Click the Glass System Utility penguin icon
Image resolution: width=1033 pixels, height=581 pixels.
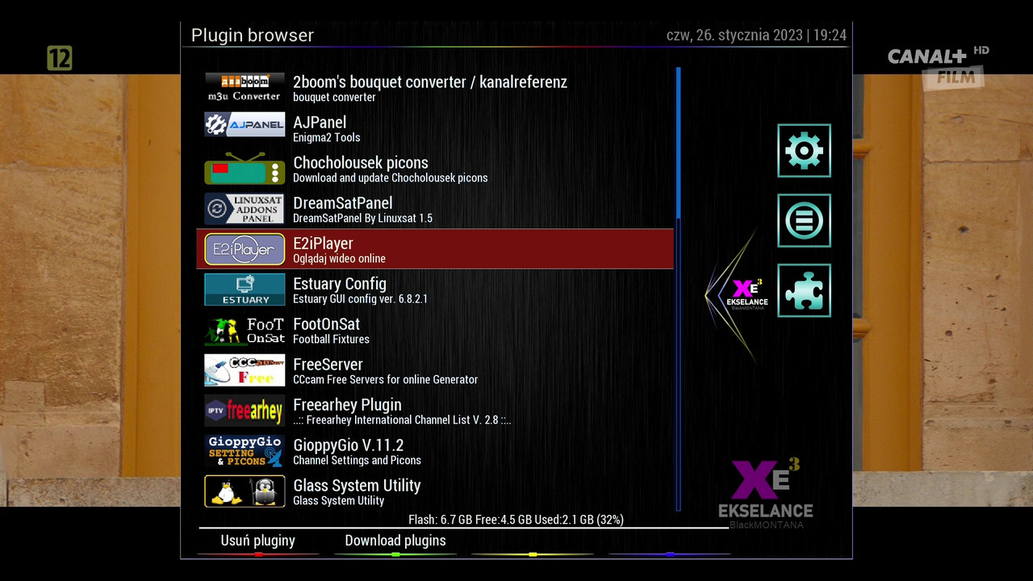pyautogui.click(x=245, y=491)
